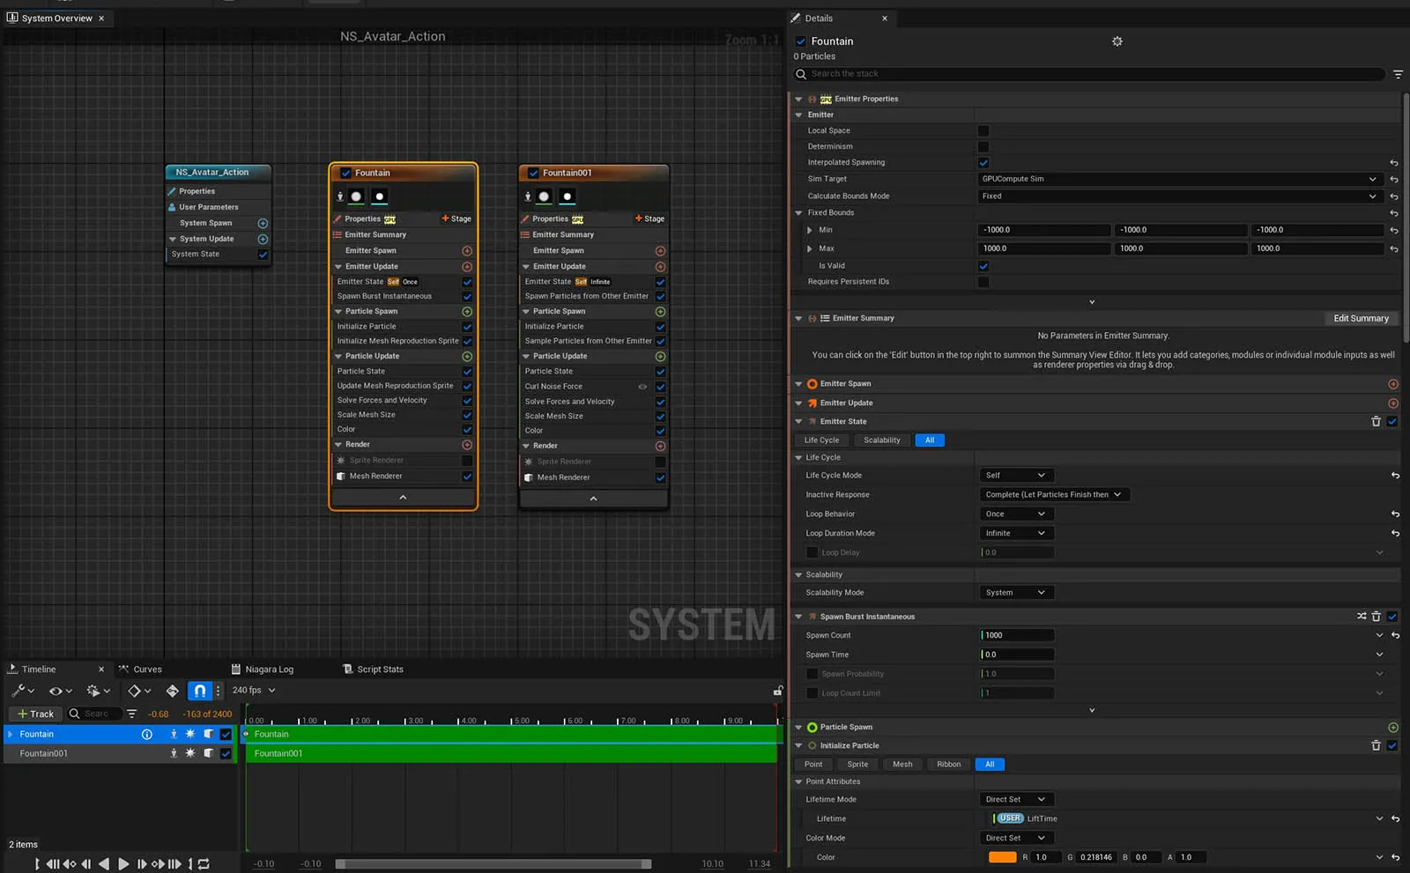Select the Ribbon filter in Initialize Particle
Viewport: 1410px width, 873px height.
point(949,765)
